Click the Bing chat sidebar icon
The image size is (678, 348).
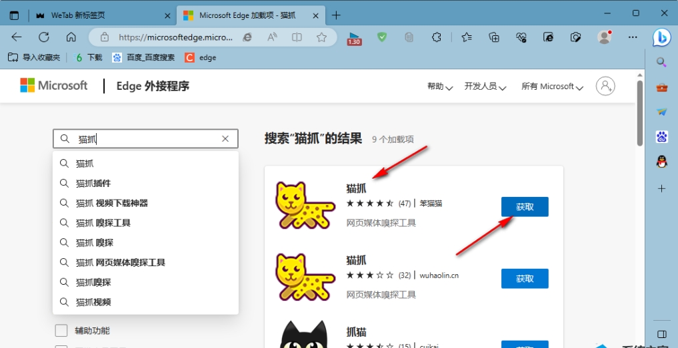click(x=661, y=37)
